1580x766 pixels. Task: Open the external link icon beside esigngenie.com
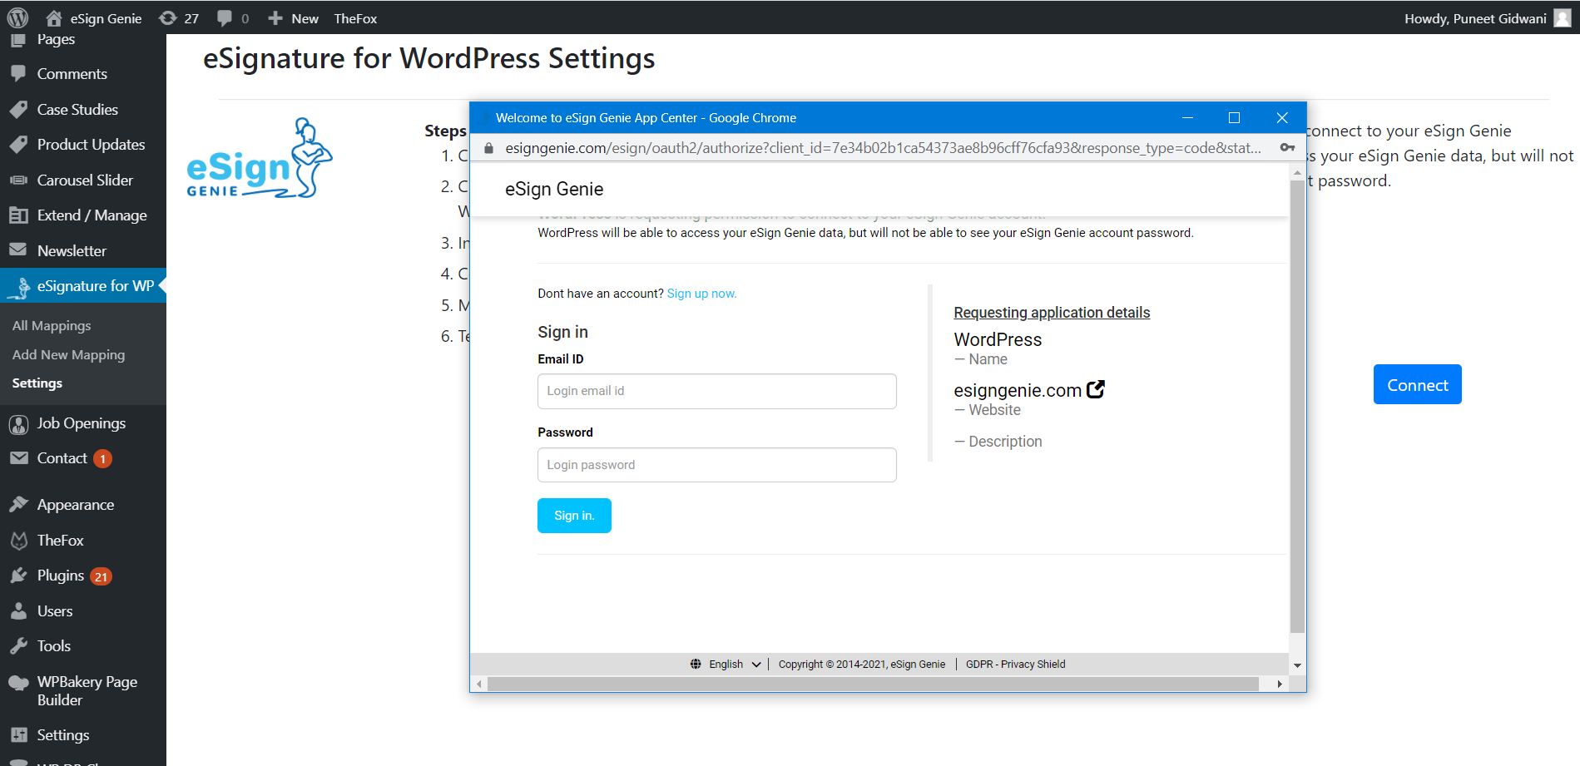click(x=1096, y=389)
